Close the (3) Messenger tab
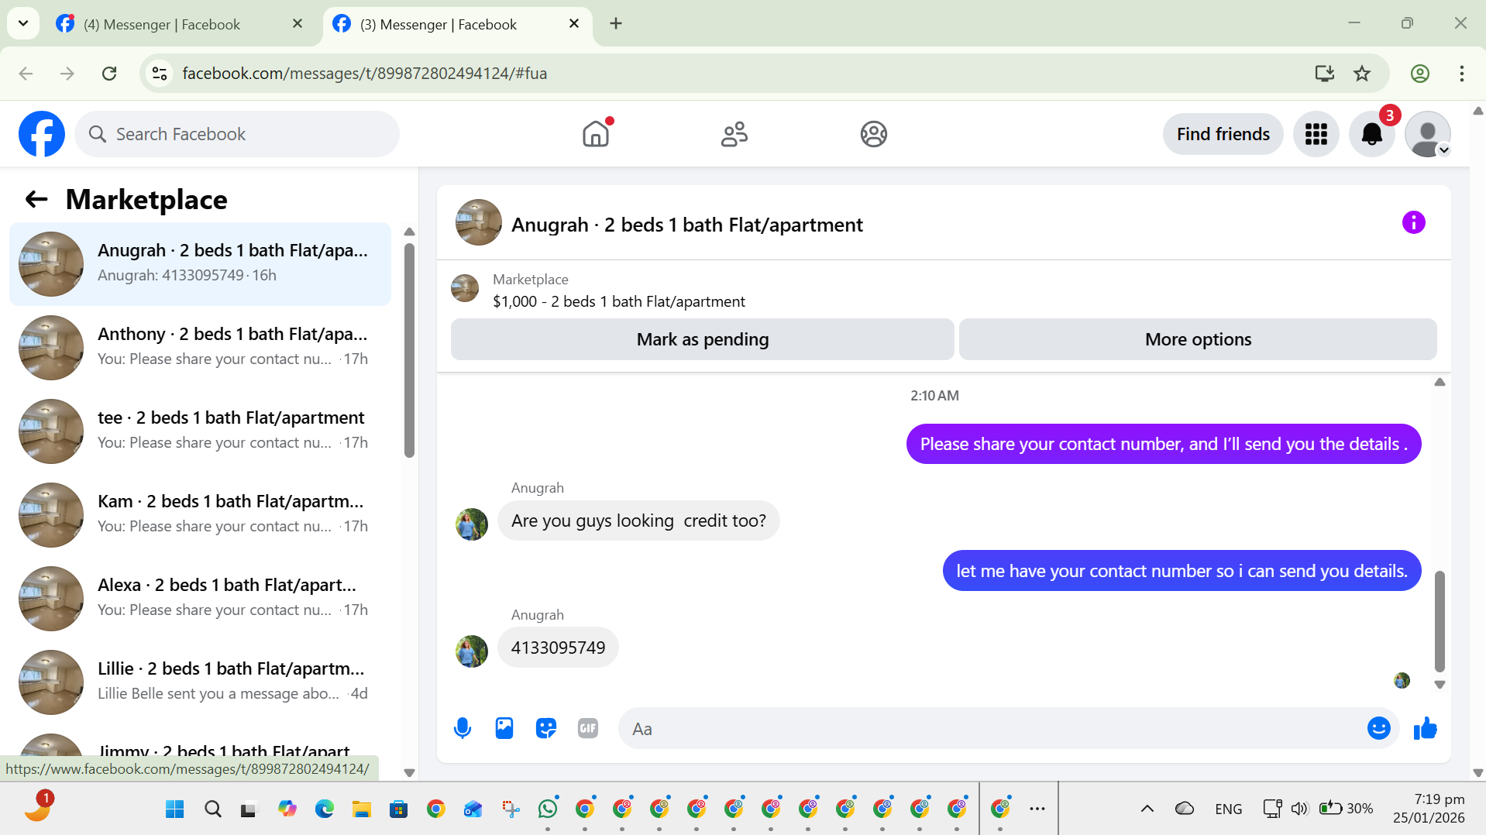This screenshot has height=835, width=1486. click(x=574, y=24)
